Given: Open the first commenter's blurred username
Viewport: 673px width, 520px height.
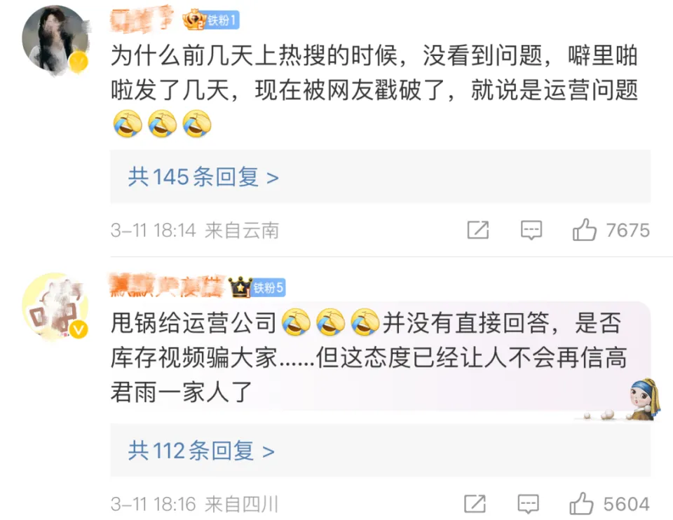Looking at the screenshot, I should pyautogui.click(x=142, y=20).
